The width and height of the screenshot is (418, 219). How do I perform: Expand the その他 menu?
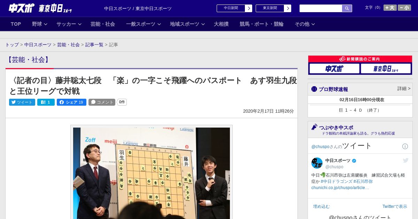click(x=305, y=24)
